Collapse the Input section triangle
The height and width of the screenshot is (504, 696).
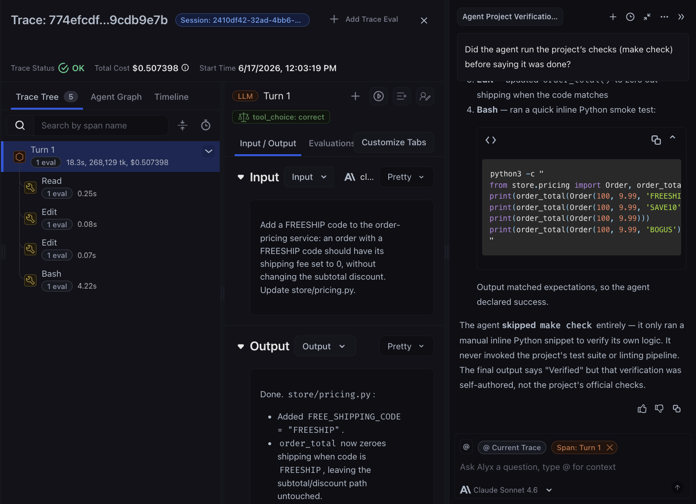241,177
